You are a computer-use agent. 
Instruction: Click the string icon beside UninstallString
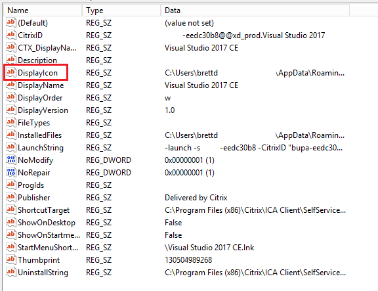point(11,273)
